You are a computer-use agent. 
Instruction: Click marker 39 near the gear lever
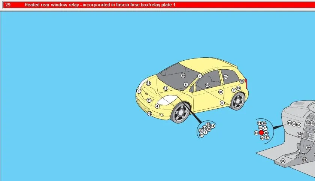[308, 148]
